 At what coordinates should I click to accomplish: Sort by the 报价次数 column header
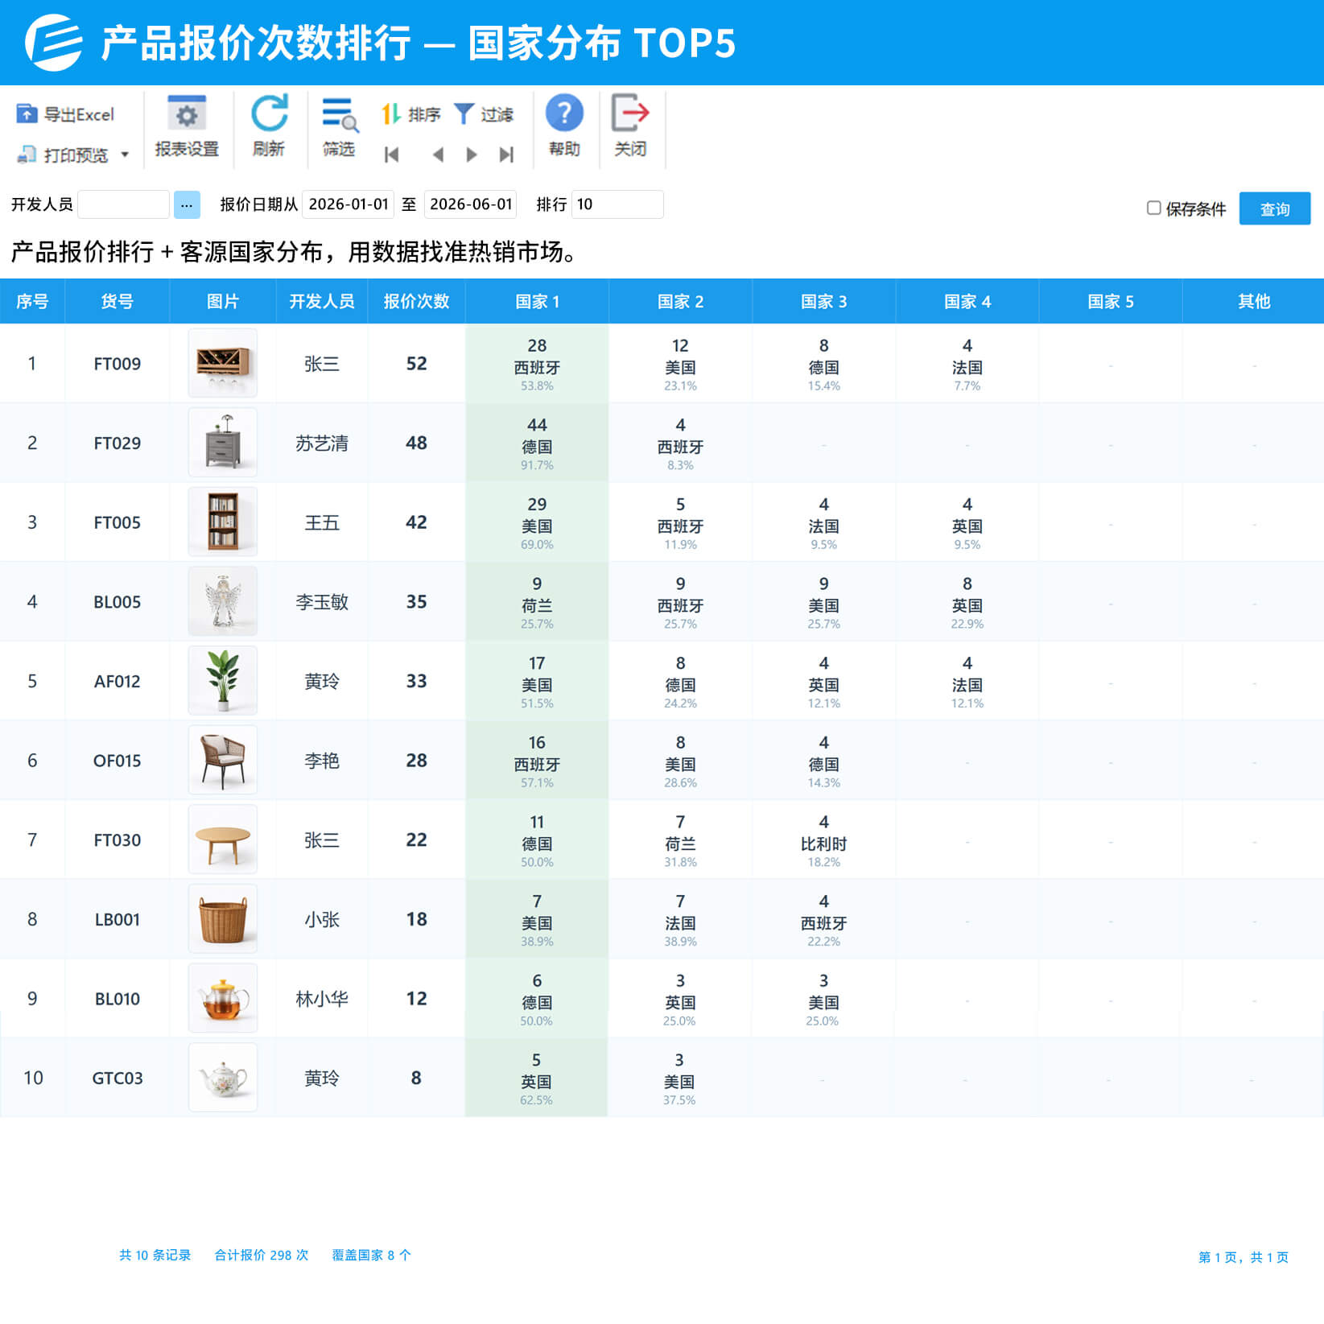[x=416, y=302]
